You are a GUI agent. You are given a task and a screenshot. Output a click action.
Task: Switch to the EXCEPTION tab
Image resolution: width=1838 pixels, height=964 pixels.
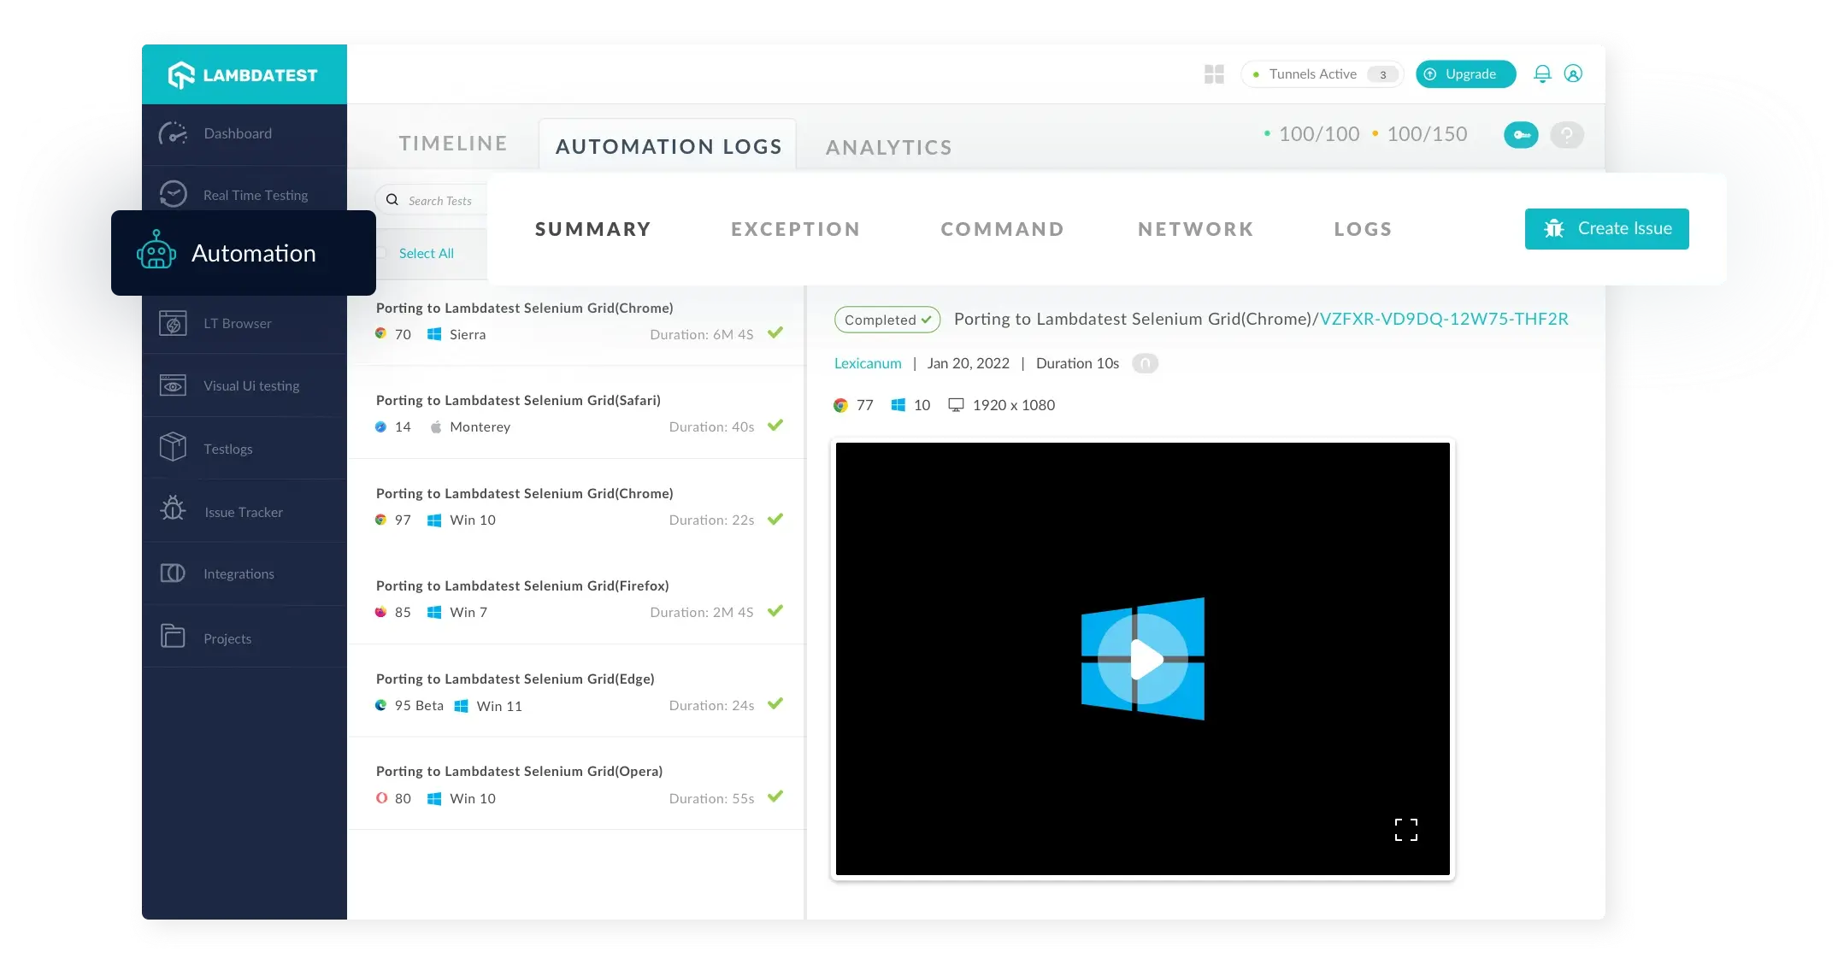pyautogui.click(x=795, y=228)
